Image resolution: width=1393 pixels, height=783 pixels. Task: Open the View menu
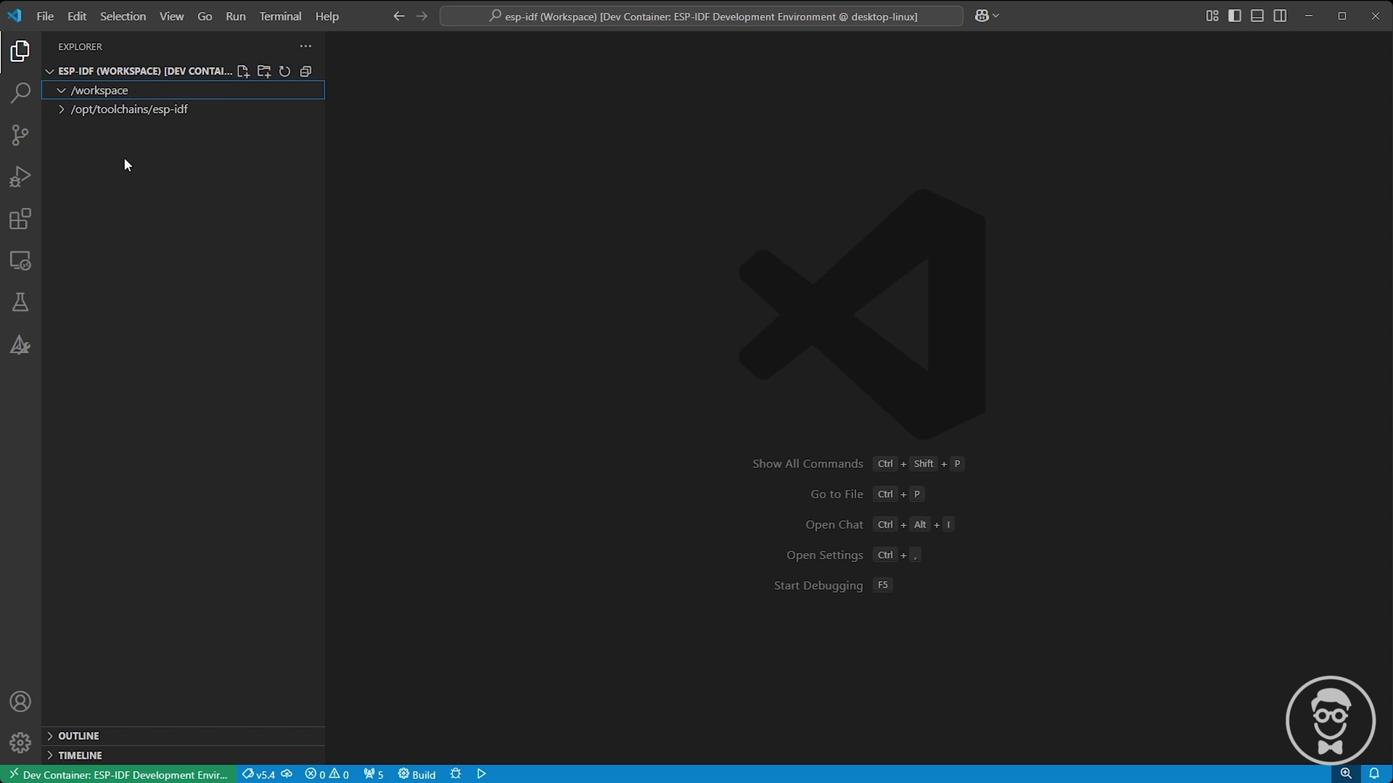tap(172, 16)
